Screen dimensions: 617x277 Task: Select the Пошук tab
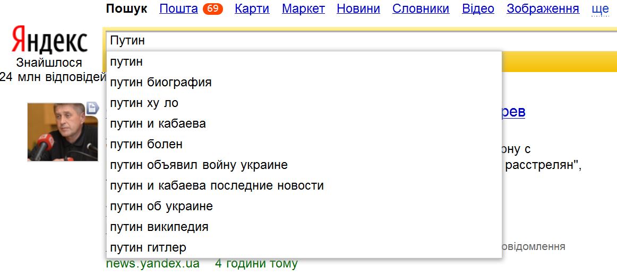pyautogui.click(x=126, y=8)
